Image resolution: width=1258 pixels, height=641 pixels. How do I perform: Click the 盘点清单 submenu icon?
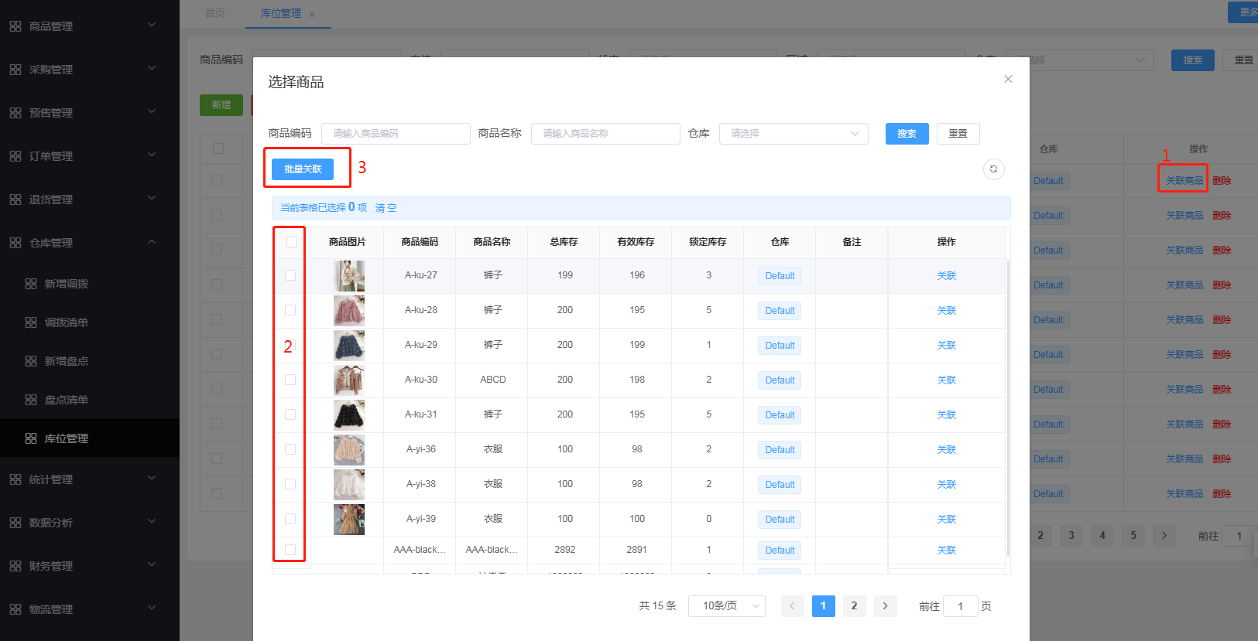[x=31, y=400]
